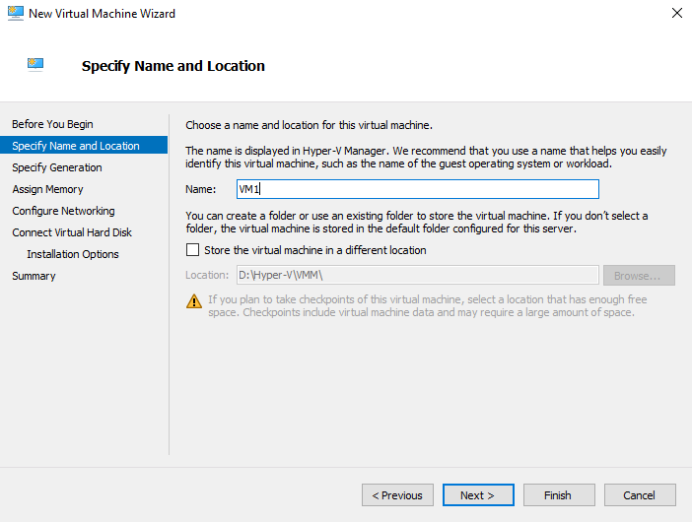Click the Location path field

[x=417, y=275]
